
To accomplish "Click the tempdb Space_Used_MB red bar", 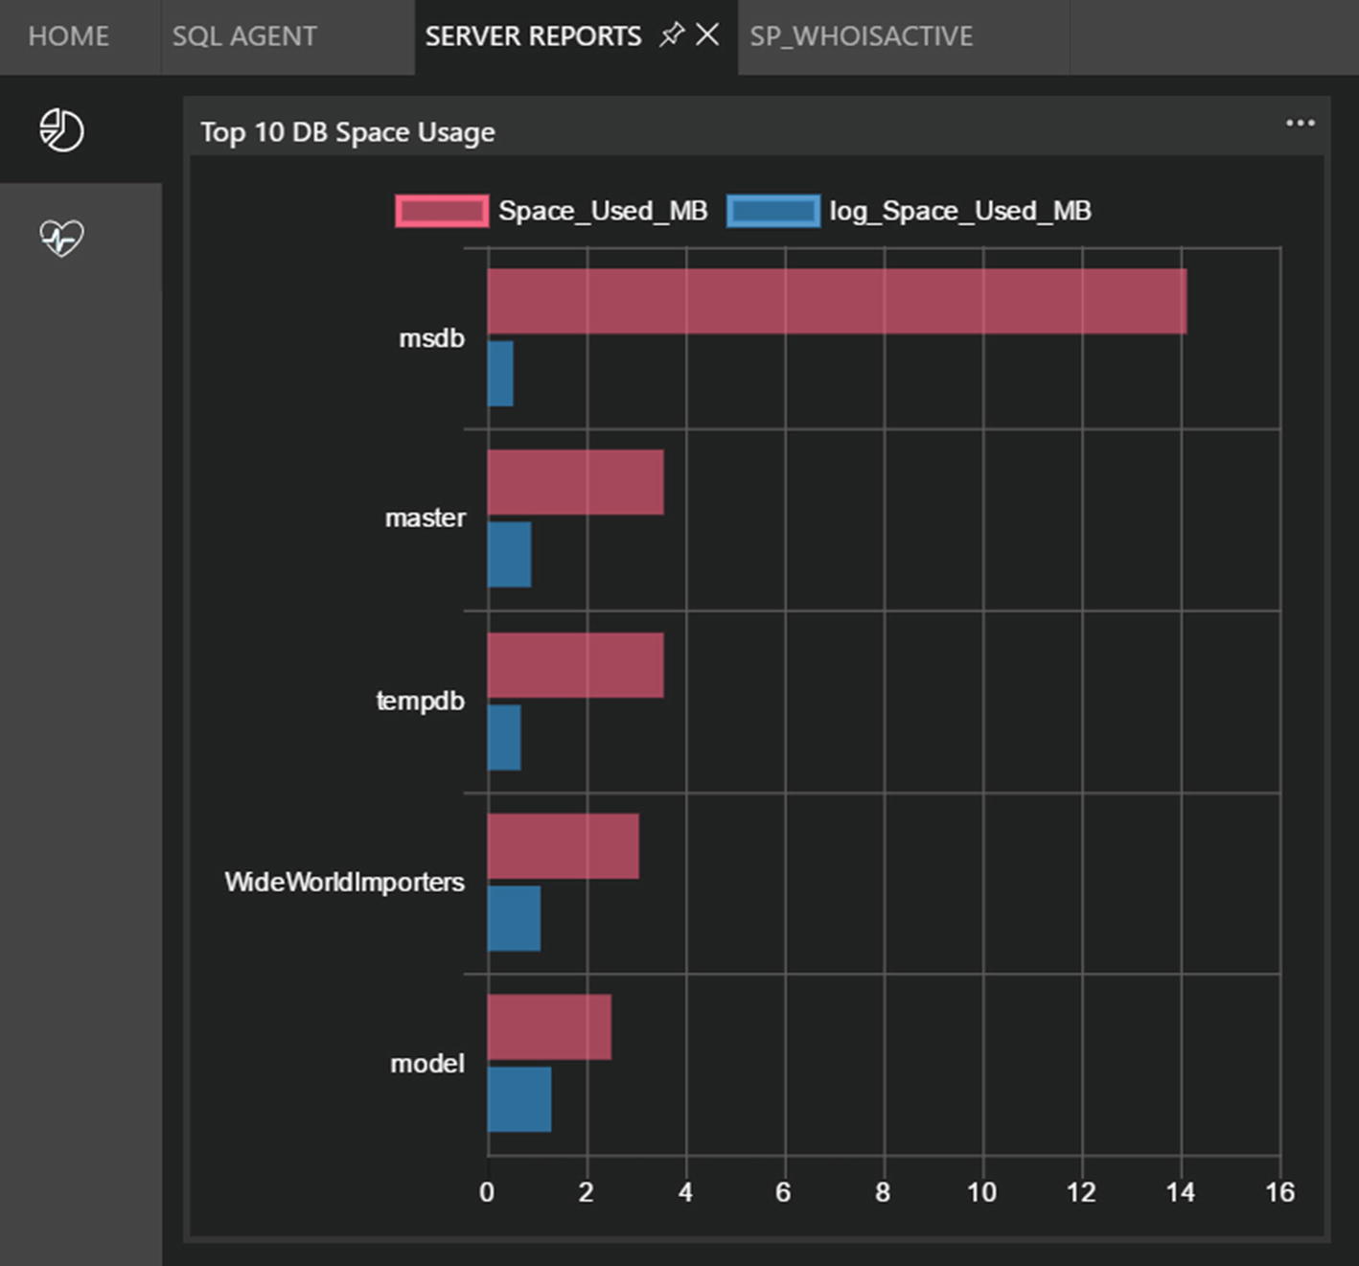I will tap(575, 665).
